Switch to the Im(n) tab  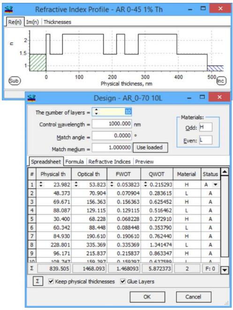(x=32, y=22)
